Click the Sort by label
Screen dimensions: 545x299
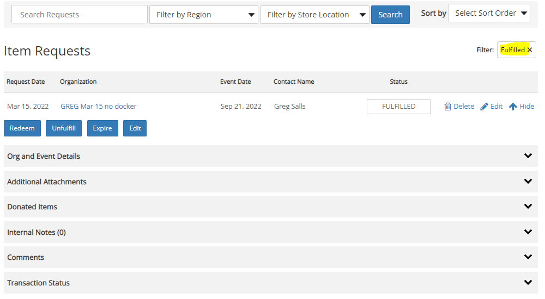pyautogui.click(x=433, y=13)
